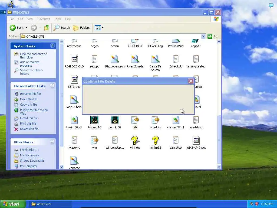Open Shared Documents
This screenshot has width=277, height=208.
(x=32, y=161)
